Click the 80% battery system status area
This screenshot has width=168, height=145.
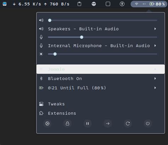click(x=149, y=4)
